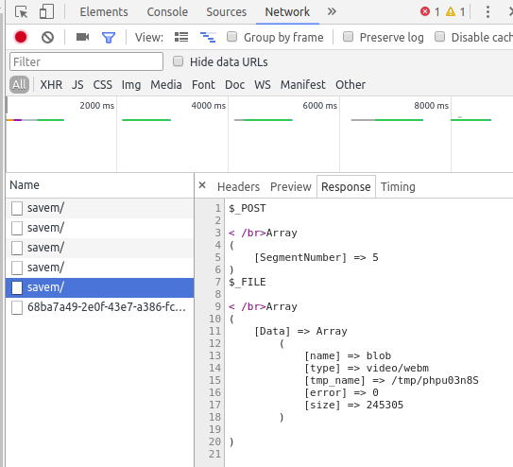
Task: Click the 2000 ms timeline marker
Action: click(x=97, y=106)
